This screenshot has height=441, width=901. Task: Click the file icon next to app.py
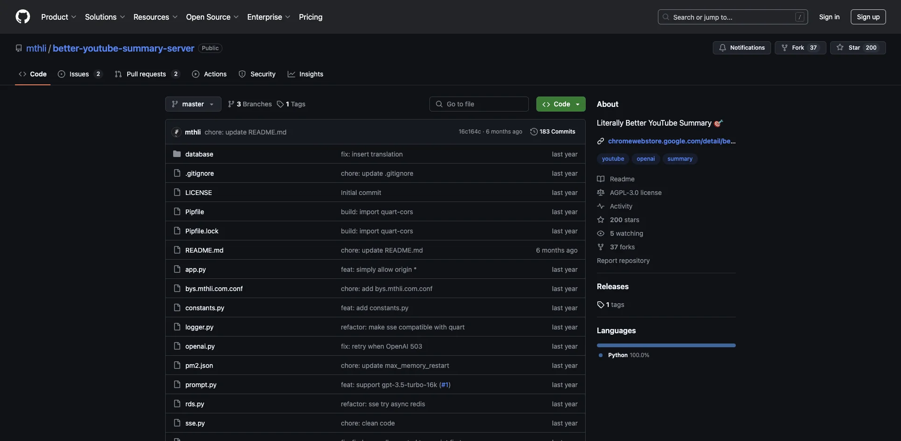click(x=177, y=269)
